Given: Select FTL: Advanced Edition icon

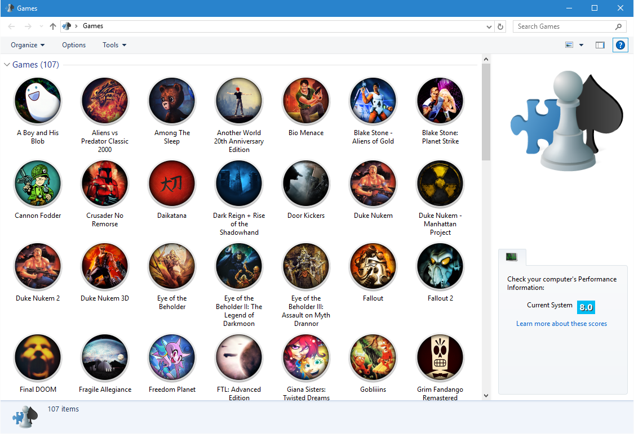Looking at the screenshot, I should pos(239,357).
